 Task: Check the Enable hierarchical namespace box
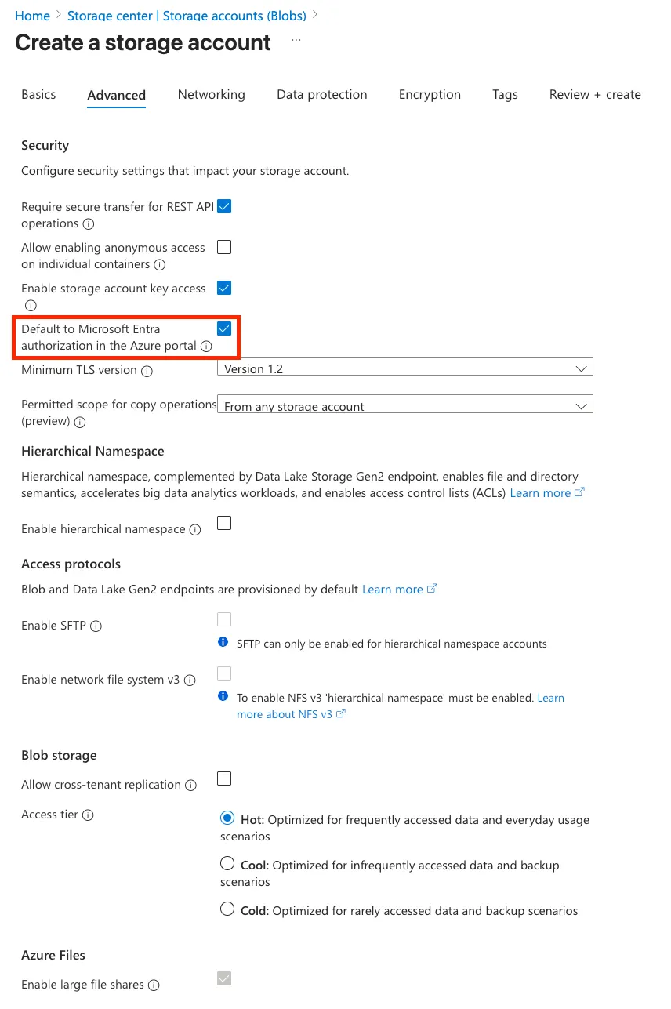(224, 523)
